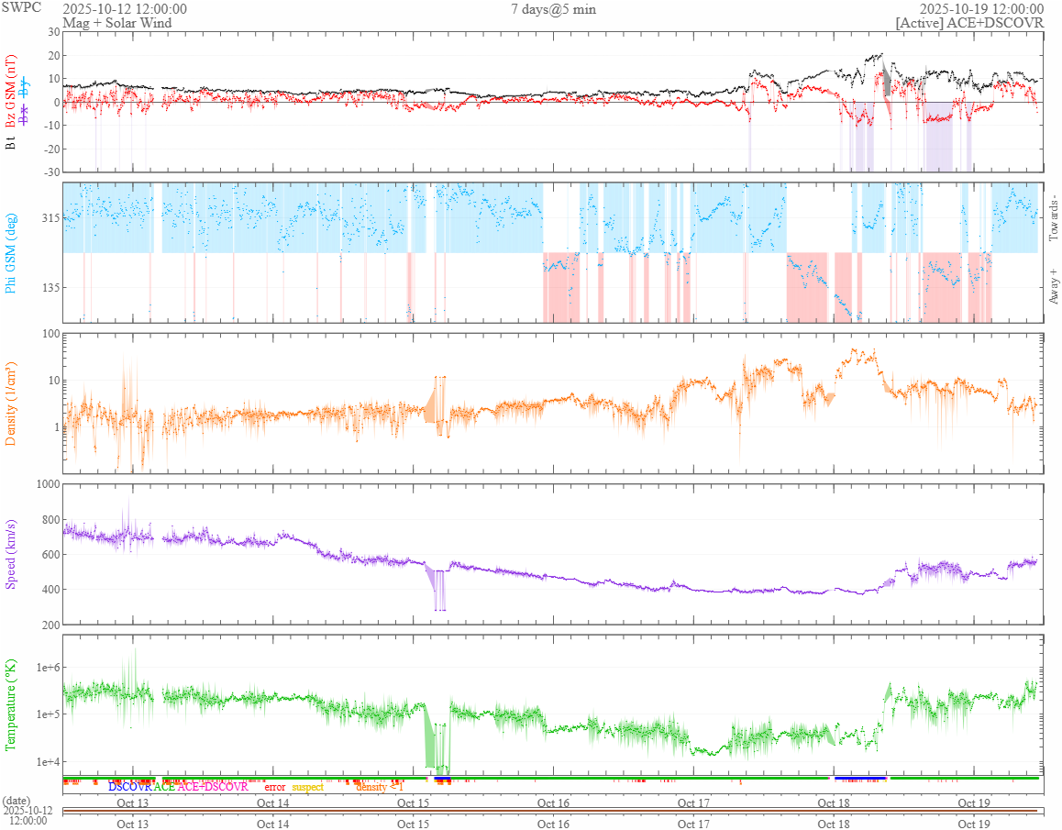The image size is (1062, 830).
Task: Click the Oct 18 label under the range slider
Action: click(x=833, y=824)
